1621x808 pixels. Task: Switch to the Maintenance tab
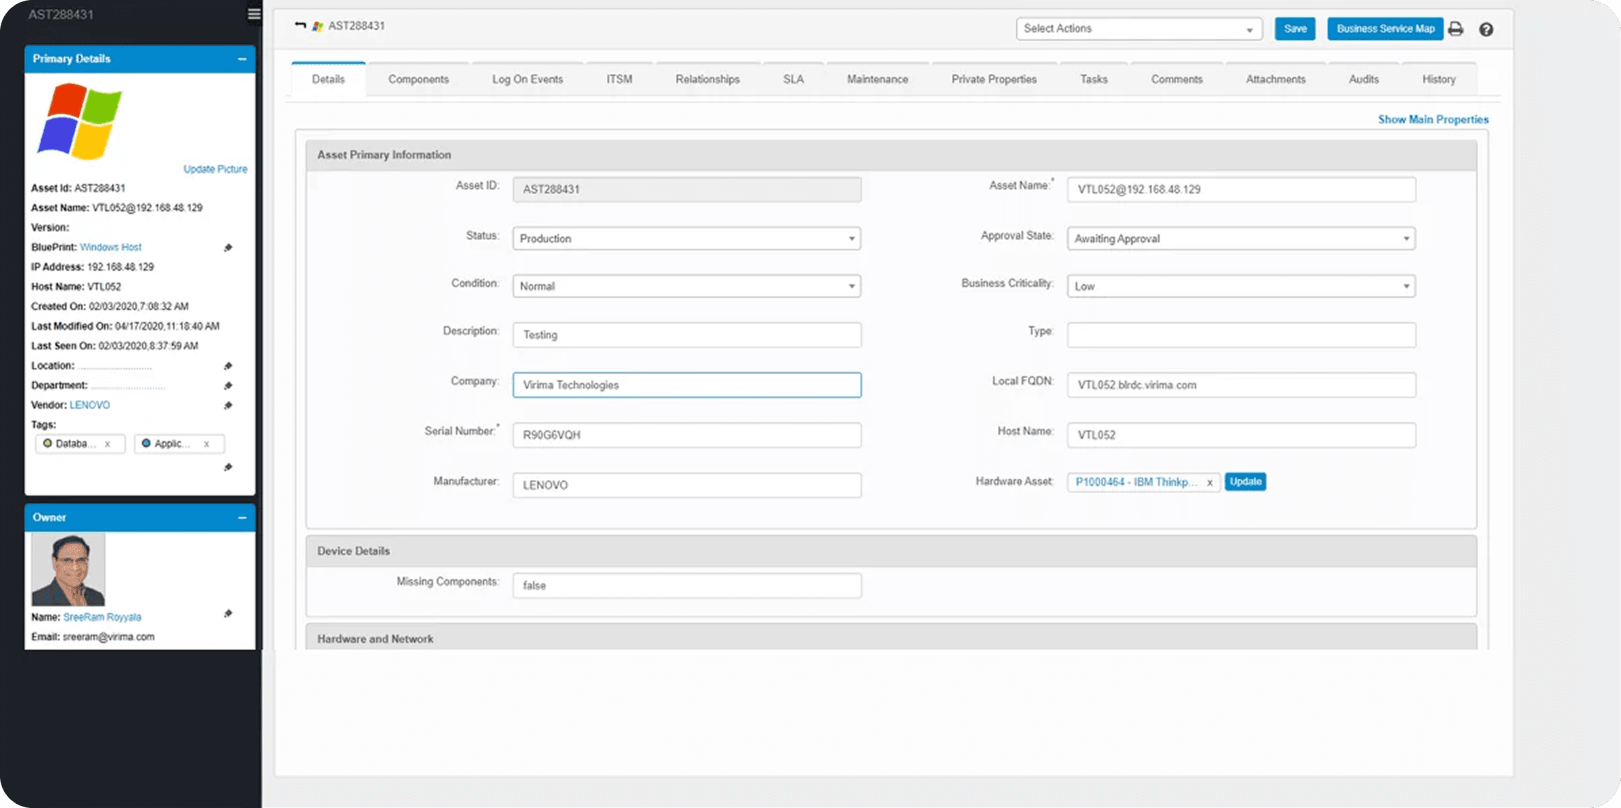[x=877, y=79]
